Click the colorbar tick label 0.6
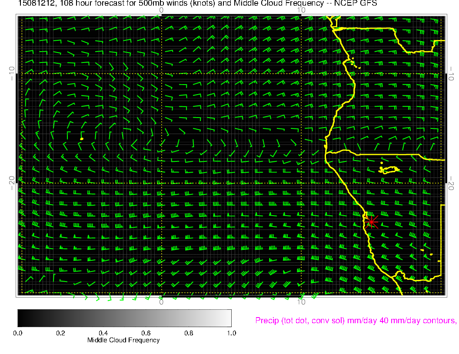459x354 pixels. coord(146,333)
